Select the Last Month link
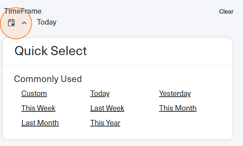The image size is (243, 146). pyautogui.click(x=40, y=123)
